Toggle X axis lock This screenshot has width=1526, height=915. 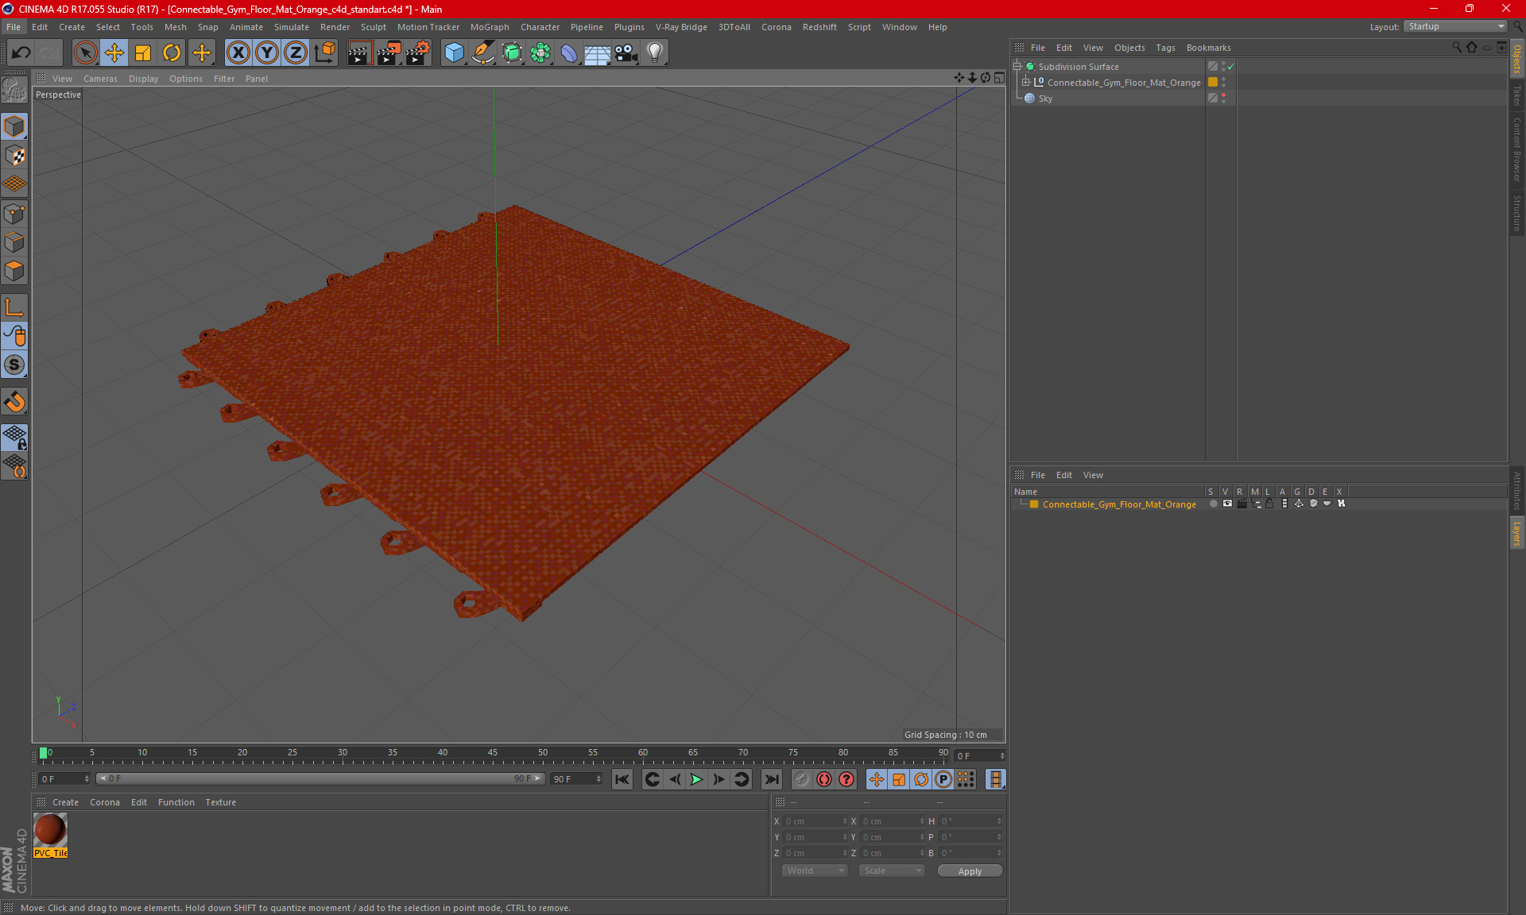pos(238,53)
